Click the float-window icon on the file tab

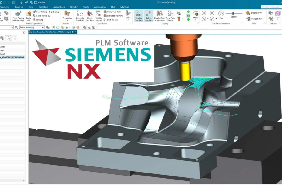[x=73, y=32]
